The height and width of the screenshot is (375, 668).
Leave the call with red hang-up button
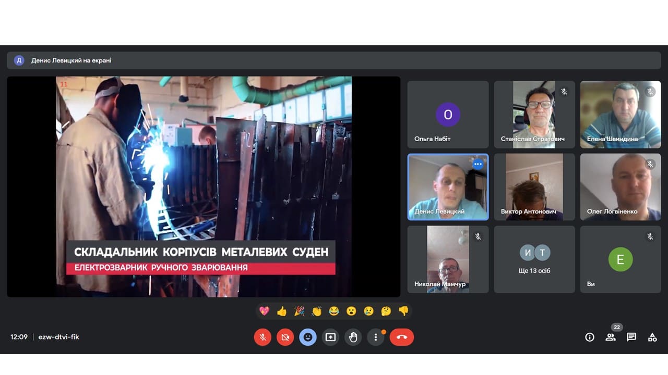402,337
